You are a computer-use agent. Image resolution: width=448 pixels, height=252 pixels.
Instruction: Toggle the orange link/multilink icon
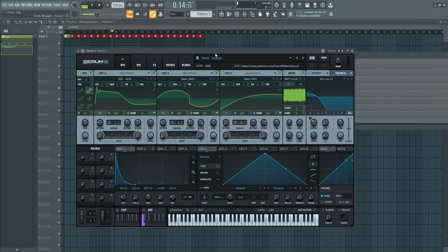point(153,14)
